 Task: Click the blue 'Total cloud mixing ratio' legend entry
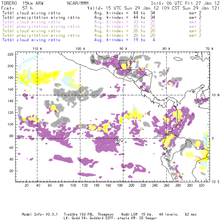[31, 40]
